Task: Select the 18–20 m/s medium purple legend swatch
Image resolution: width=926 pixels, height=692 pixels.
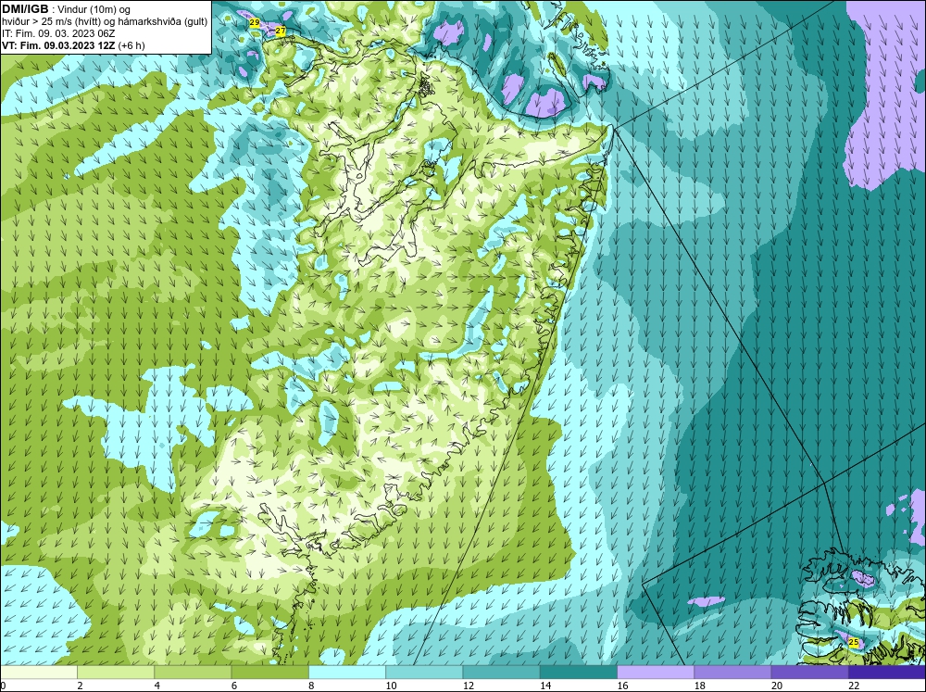Action: (x=732, y=673)
